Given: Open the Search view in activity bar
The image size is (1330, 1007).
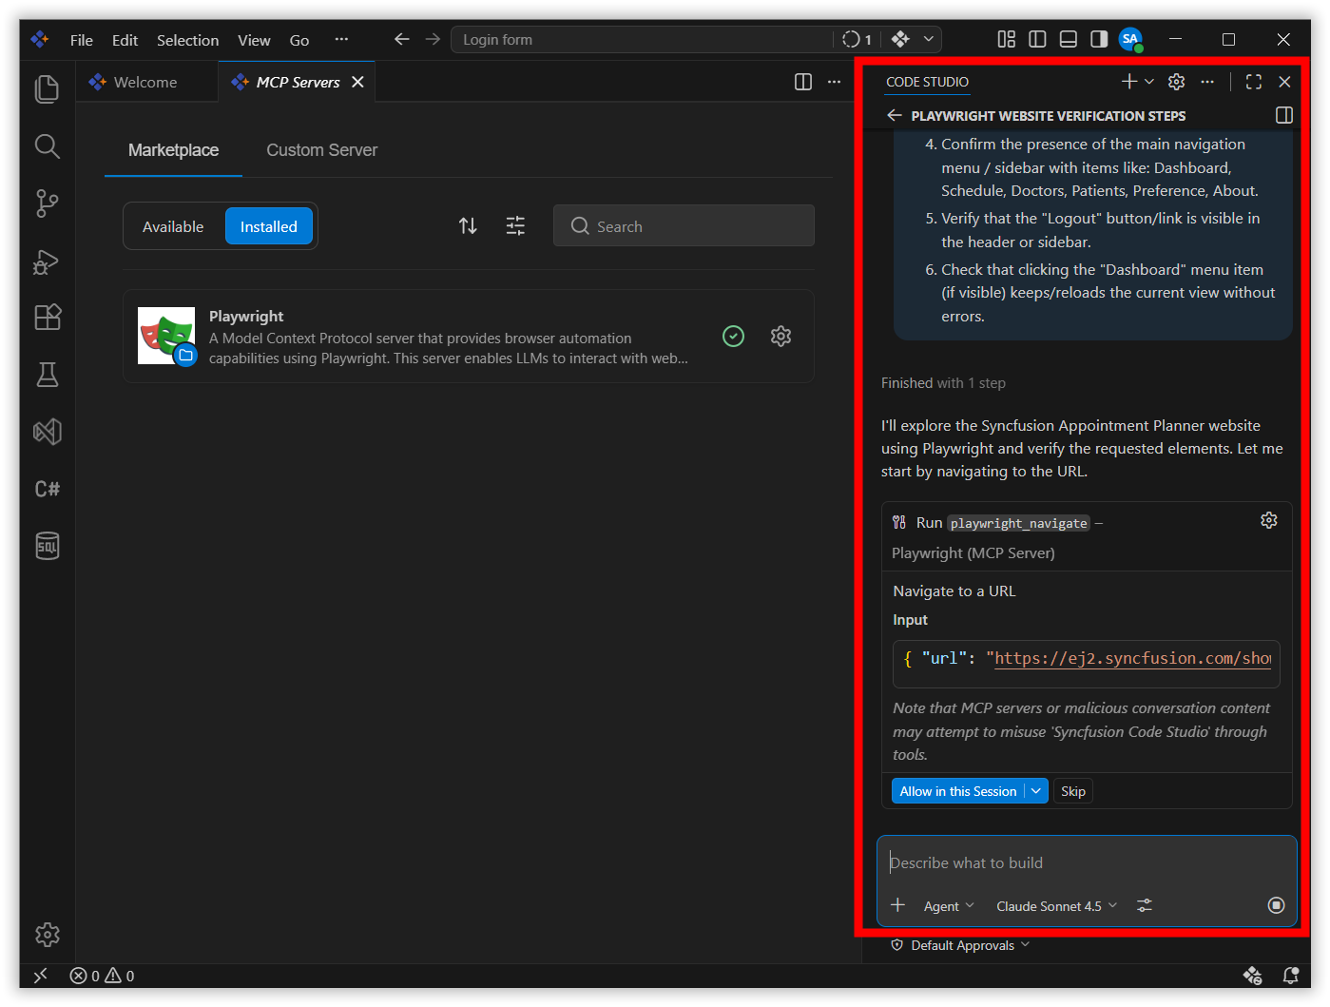Looking at the screenshot, I should [47, 145].
